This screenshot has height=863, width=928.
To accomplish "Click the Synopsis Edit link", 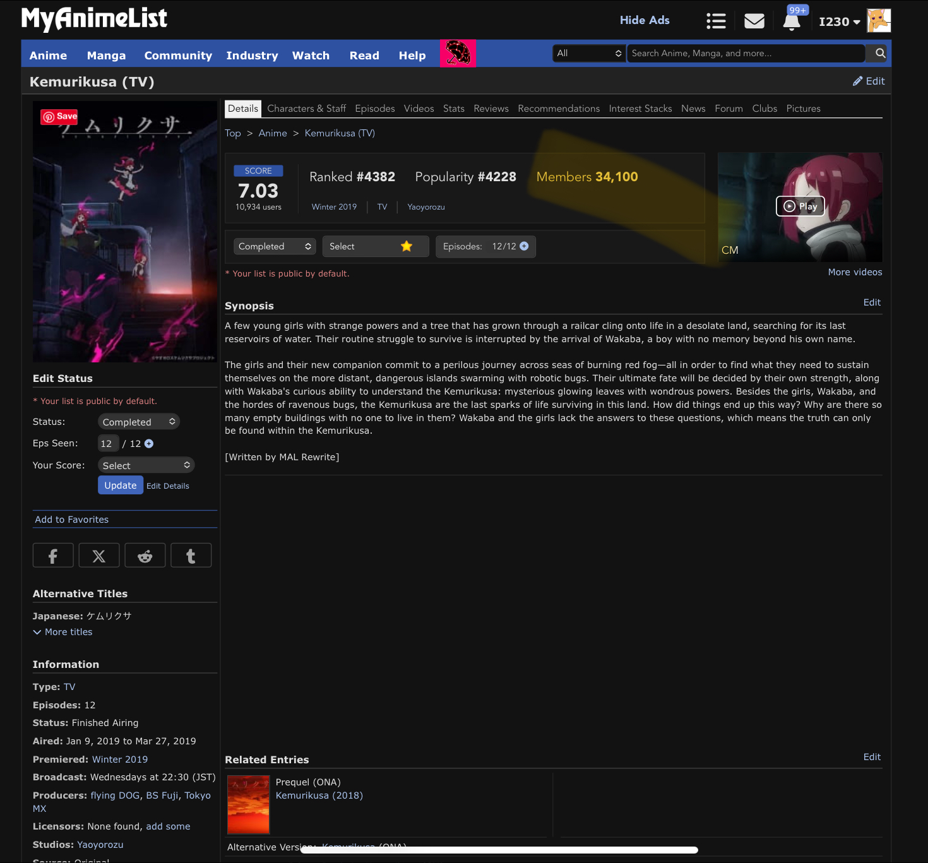I will (x=872, y=302).
